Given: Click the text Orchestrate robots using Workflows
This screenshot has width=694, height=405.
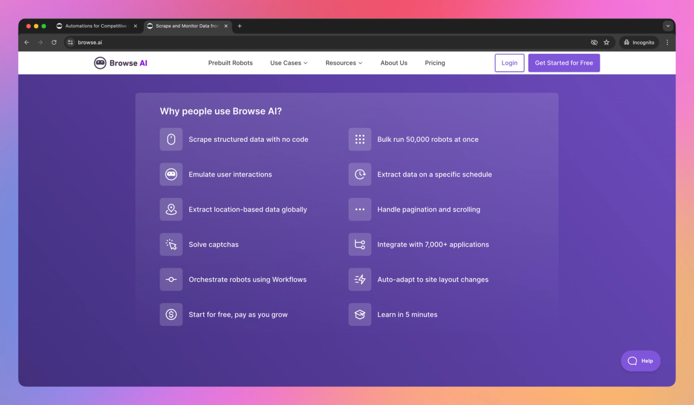Looking at the screenshot, I should coord(248,279).
